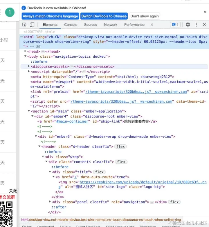This screenshot has width=209, height=227.
Task: Toggle flex badge on contents clearfix div
Action: (121, 162)
